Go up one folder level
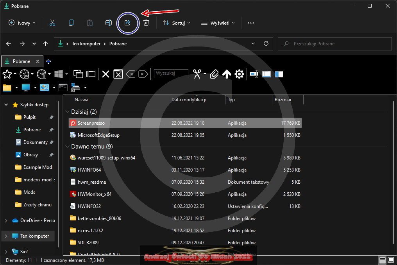397x265 pixels. click(46, 44)
